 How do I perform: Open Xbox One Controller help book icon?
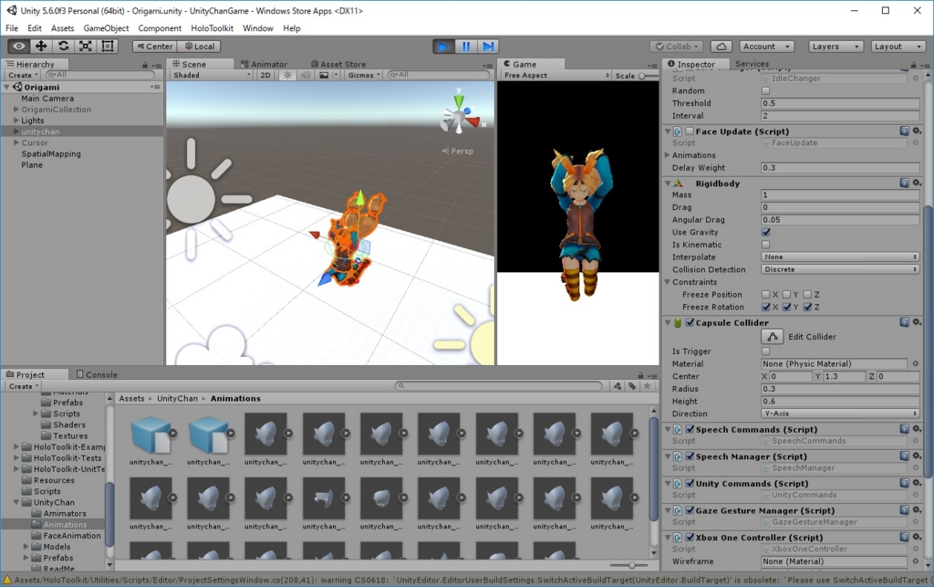click(x=904, y=537)
